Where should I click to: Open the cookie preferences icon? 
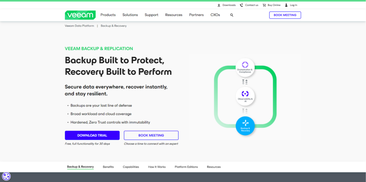click(x=6, y=176)
